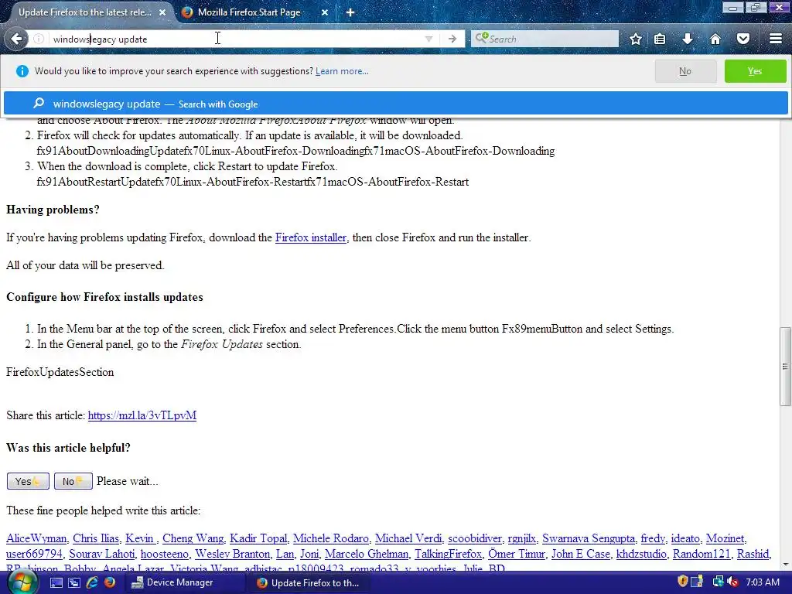Open contributor Cheng Wang link
The height and width of the screenshot is (594, 792).
193,538
